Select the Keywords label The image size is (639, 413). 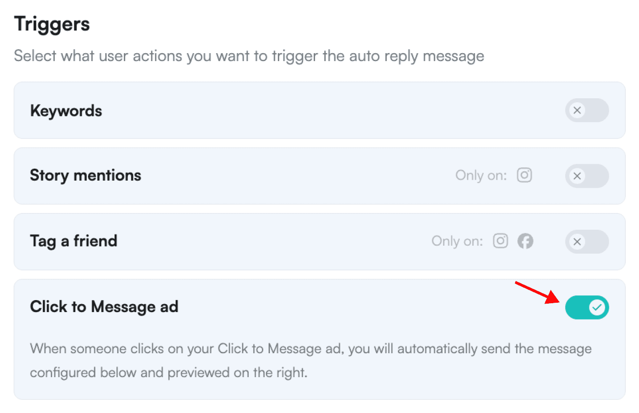tap(66, 111)
